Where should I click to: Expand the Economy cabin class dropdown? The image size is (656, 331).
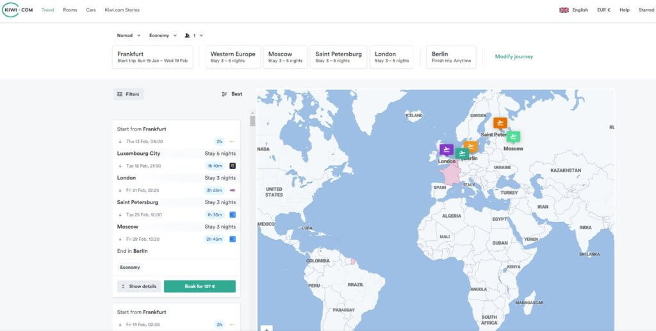pos(163,35)
